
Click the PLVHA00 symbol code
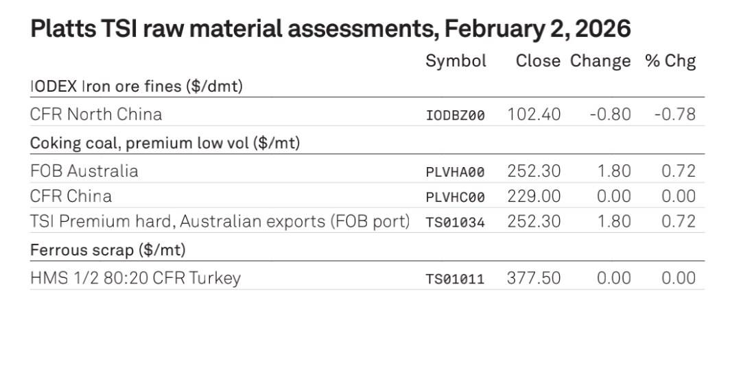coord(456,172)
